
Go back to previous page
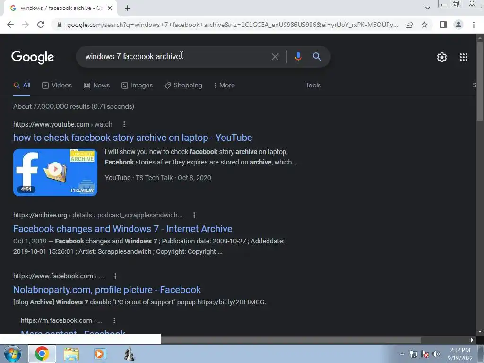[10, 25]
